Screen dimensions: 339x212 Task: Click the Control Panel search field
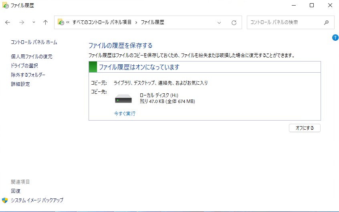click(x=285, y=22)
